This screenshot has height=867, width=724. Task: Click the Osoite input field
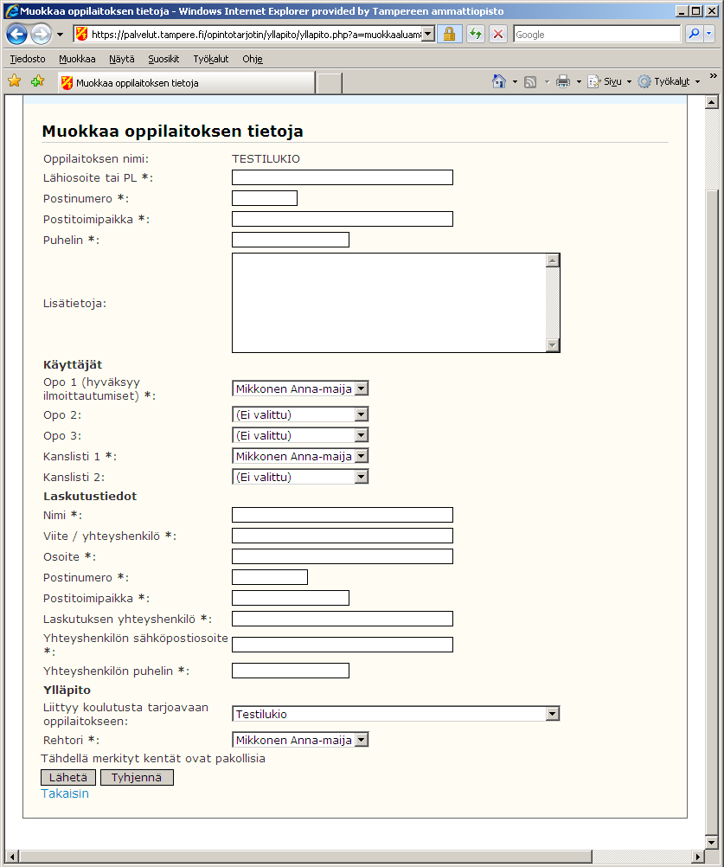point(342,556)
